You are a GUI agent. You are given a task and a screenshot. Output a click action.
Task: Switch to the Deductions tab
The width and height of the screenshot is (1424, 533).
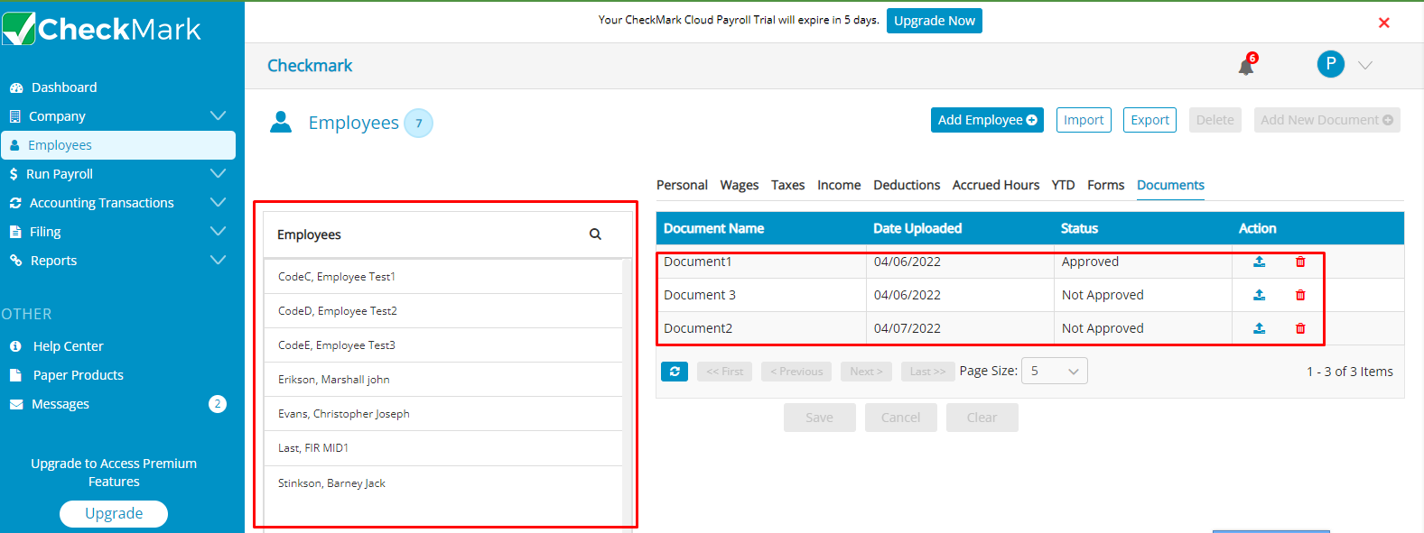coord(907,185)
